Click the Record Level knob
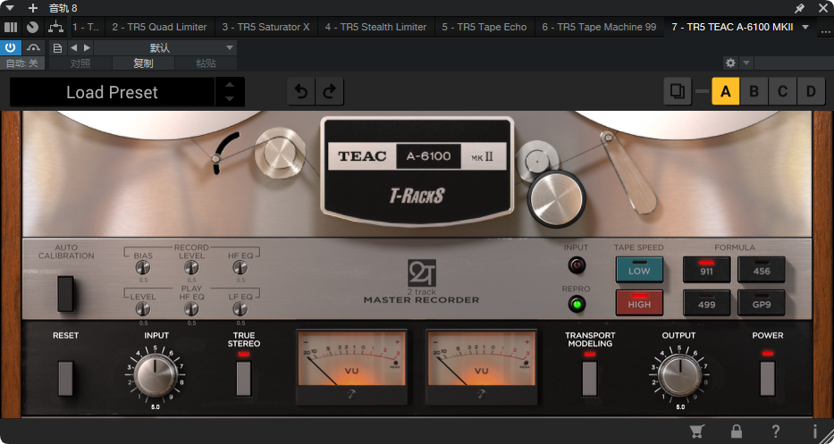The width and height of the screenshot is (834, 444). (x=191, y=267)
